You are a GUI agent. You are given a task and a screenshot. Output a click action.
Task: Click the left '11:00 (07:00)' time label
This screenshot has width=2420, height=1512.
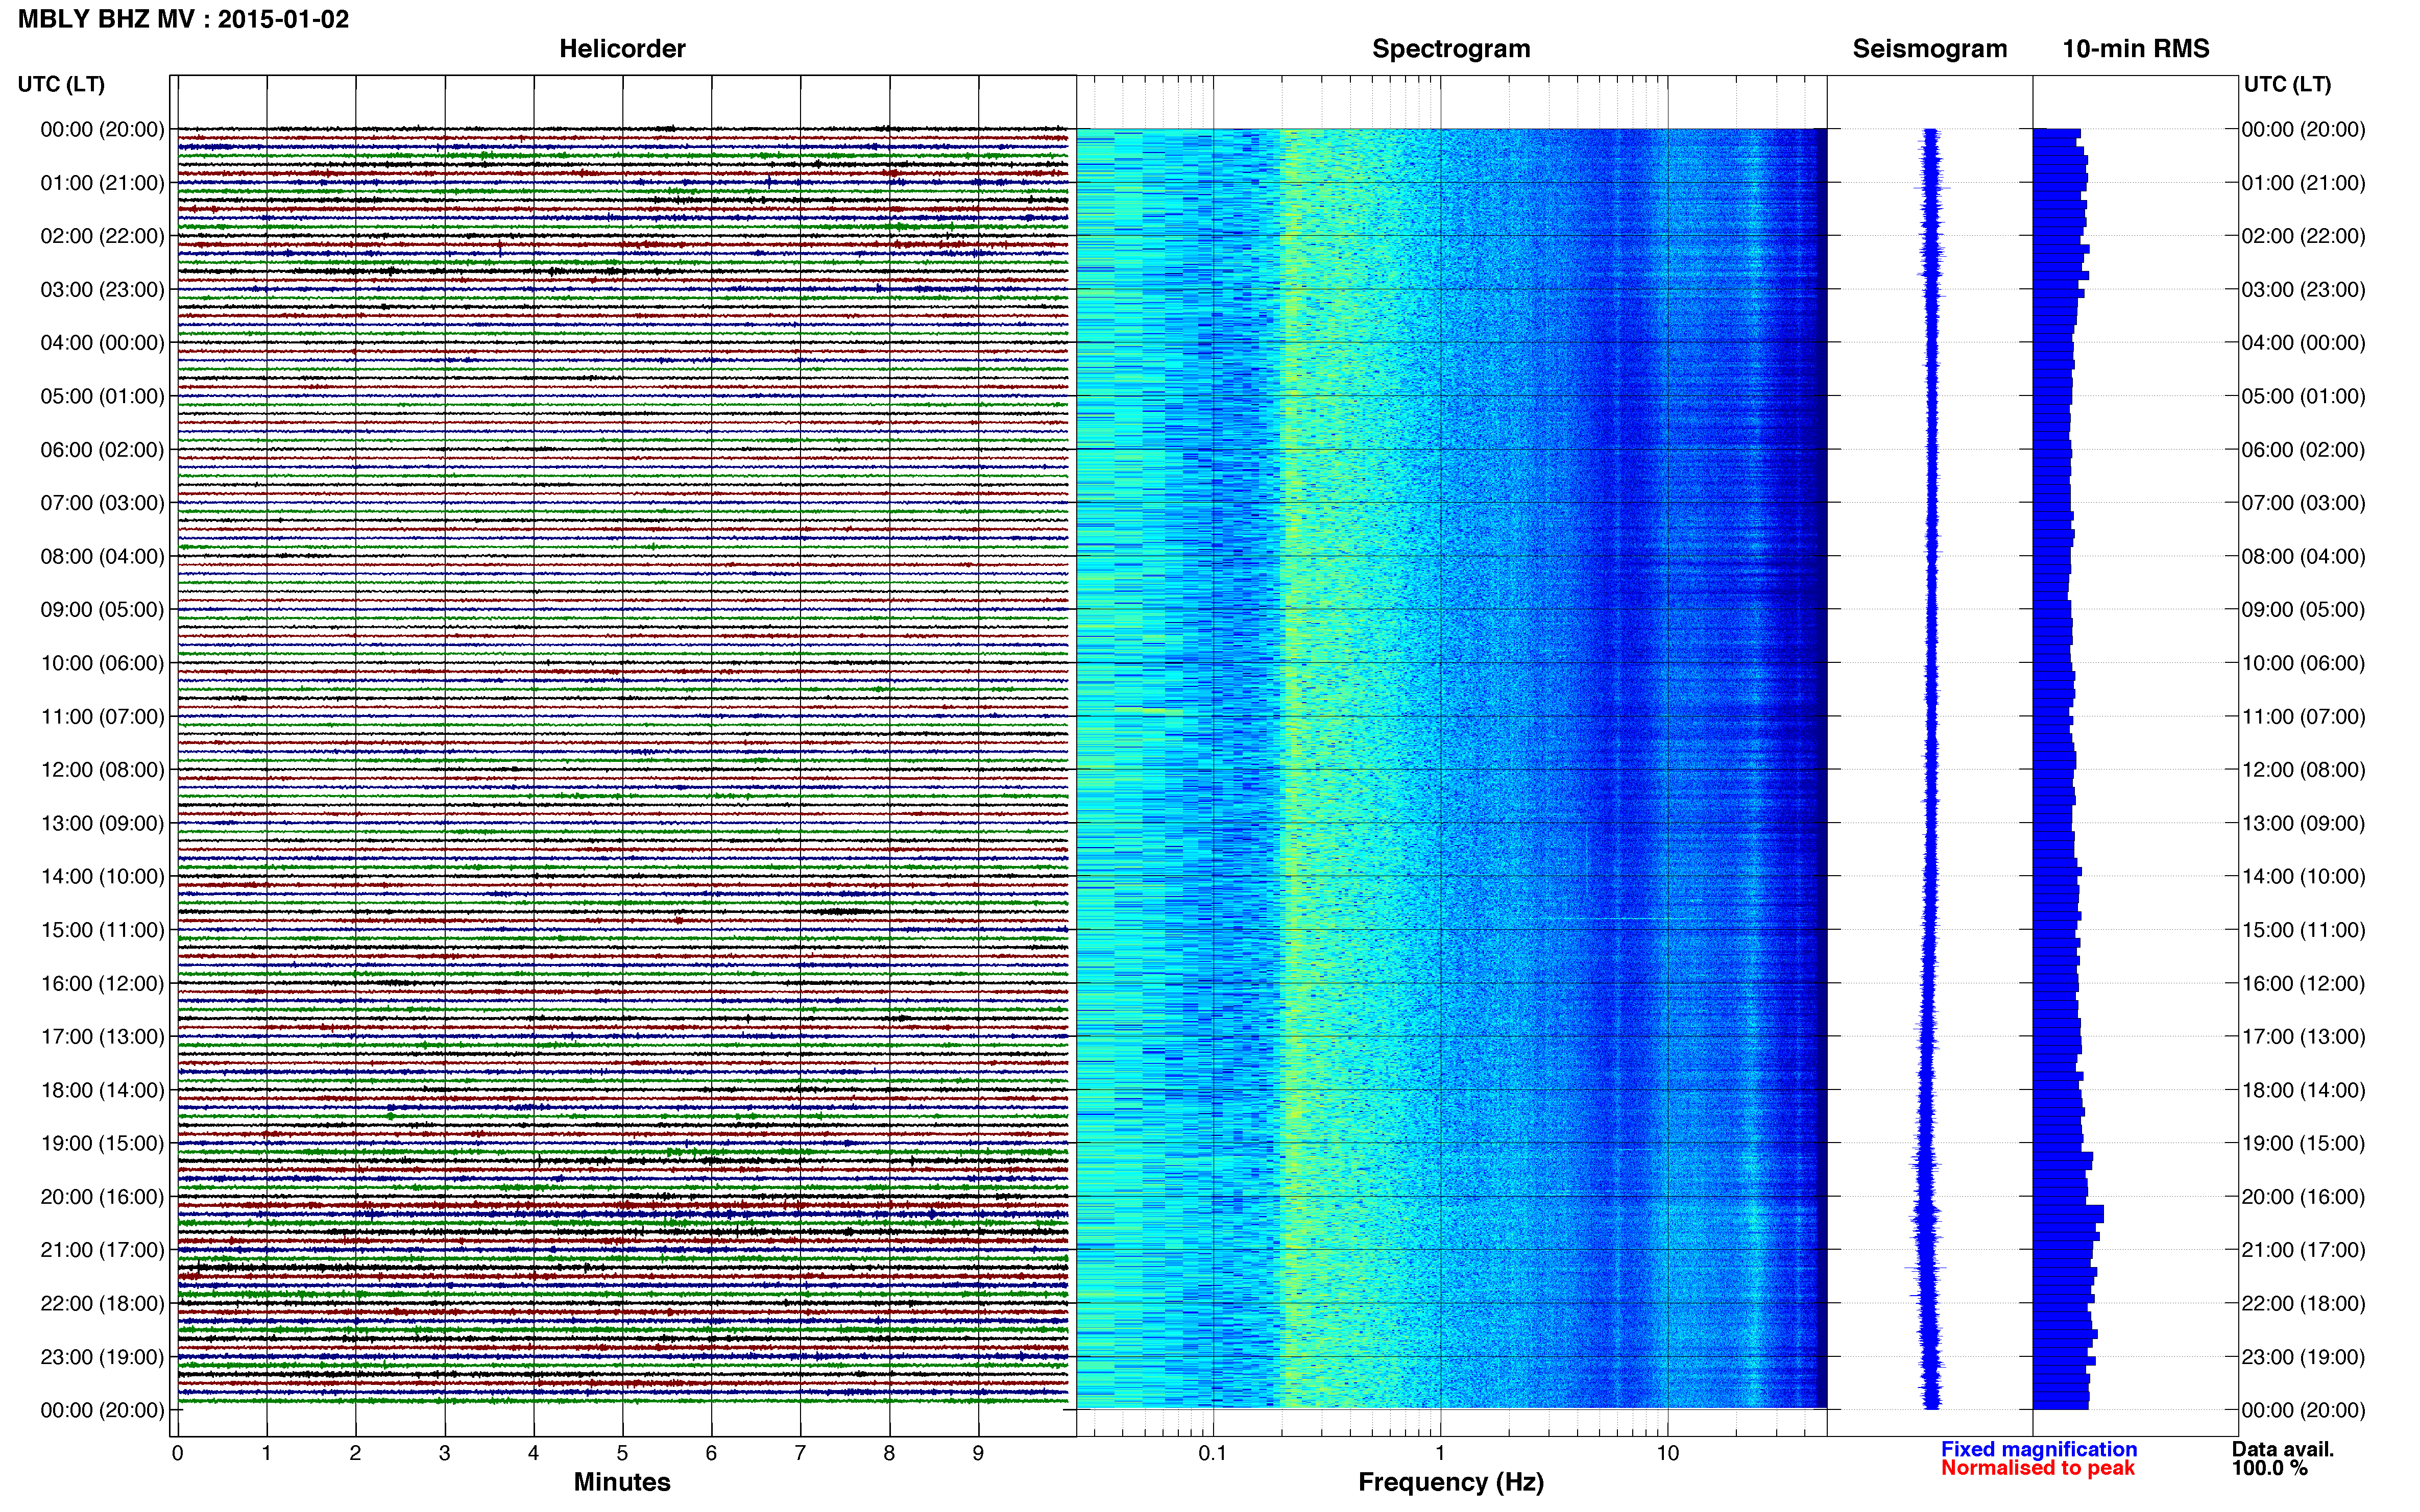point(102,717)
